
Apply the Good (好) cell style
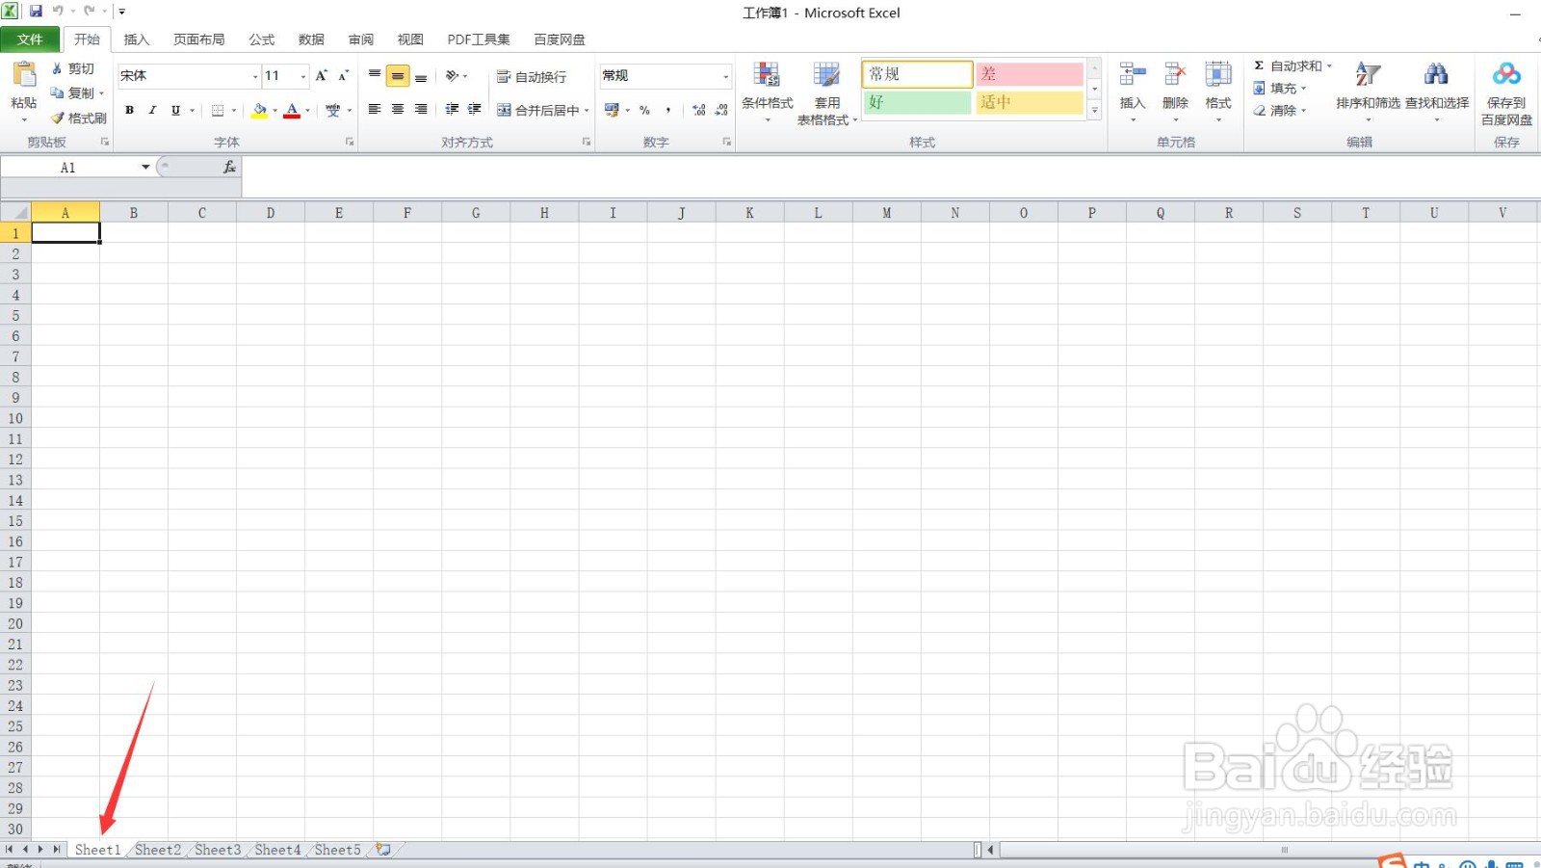(x=917, y=102)
